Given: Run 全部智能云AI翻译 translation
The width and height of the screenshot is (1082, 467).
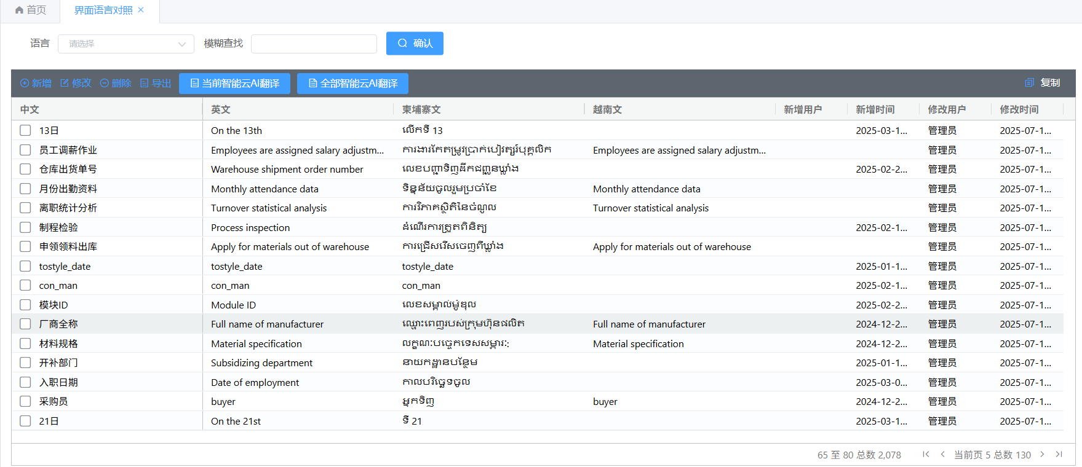Looking at the screenshot, I should (x=352, y=84).
